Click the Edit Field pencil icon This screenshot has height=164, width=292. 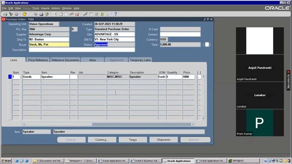pyautogui.click(x=85, y=14)
